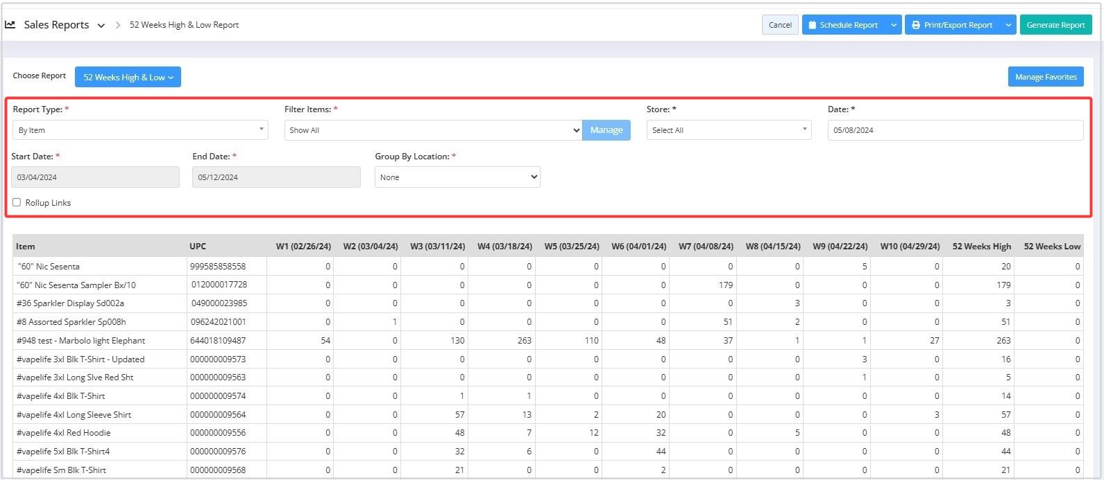Select the #36 Sparkler Display Sd002a item
The image size is (1104, 480).
click(70, 303)
